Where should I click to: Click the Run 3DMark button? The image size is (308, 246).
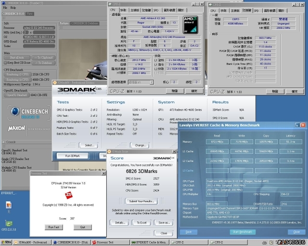pos(72,156)
